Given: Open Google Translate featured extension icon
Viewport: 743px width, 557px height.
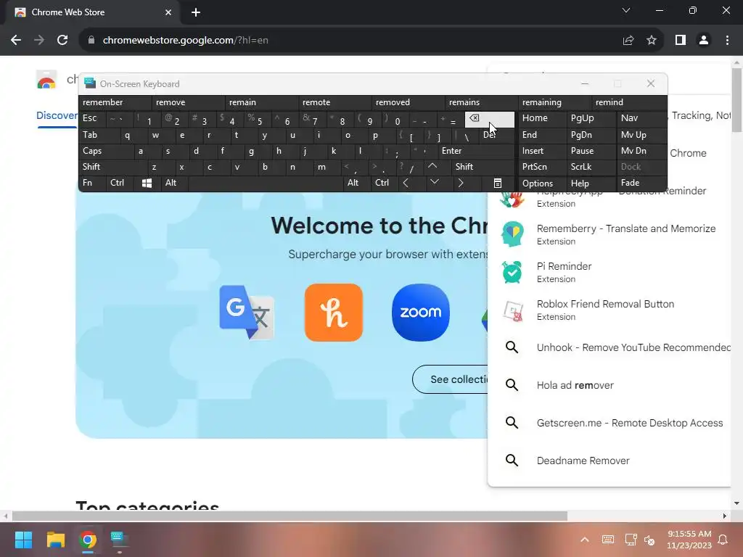Looking at the screenshot, I should pos(247,312).
